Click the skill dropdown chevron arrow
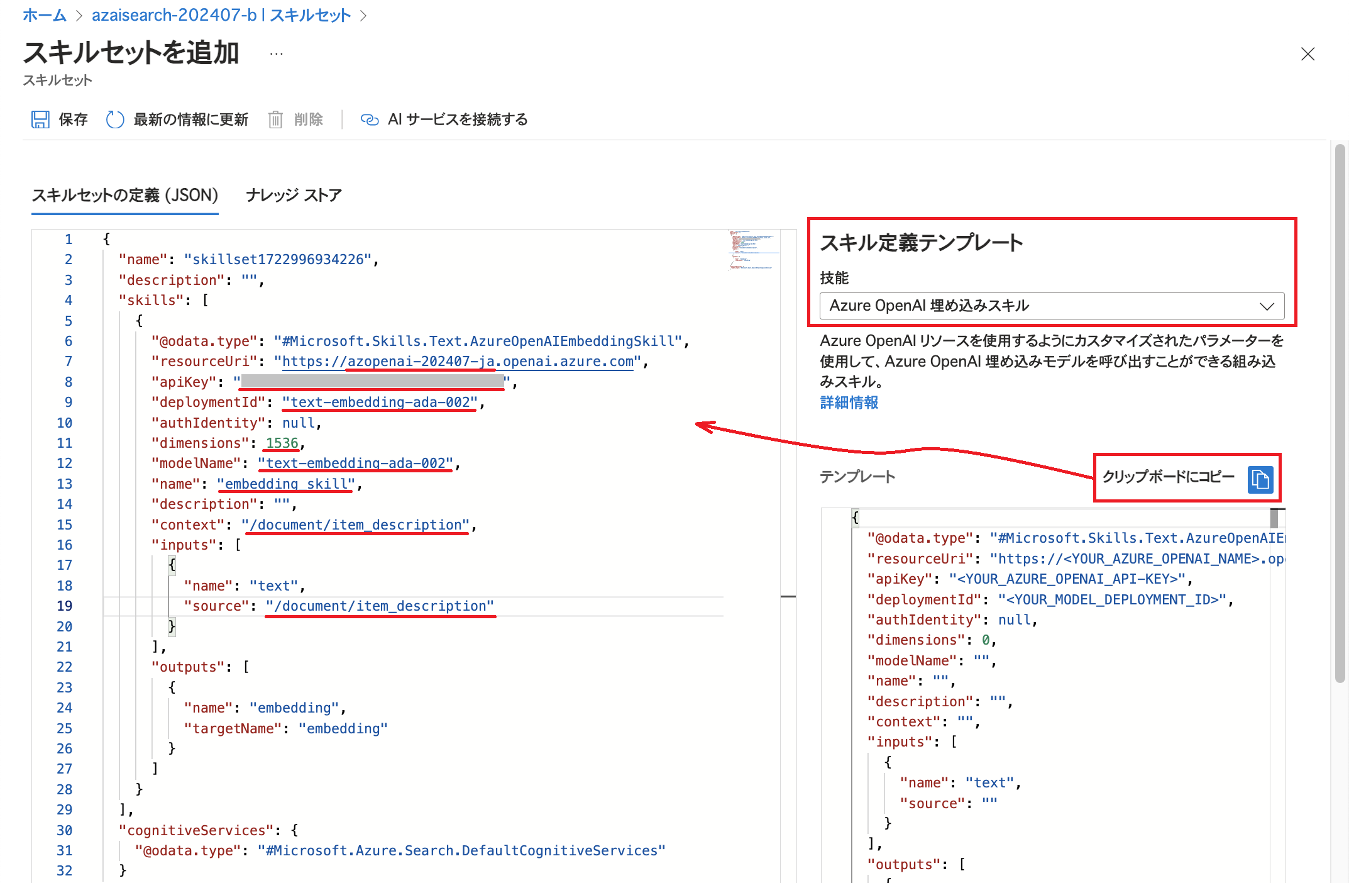The height and width of the screenshot is (883, 1349). click(1267, 306)
